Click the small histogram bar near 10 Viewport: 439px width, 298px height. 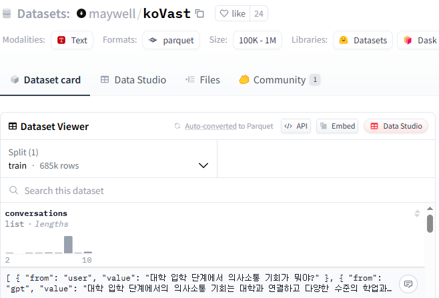pos(87,253)
